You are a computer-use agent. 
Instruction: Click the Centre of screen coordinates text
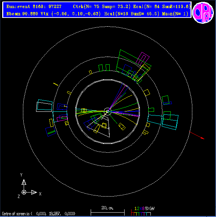click(x=39, y=214)
